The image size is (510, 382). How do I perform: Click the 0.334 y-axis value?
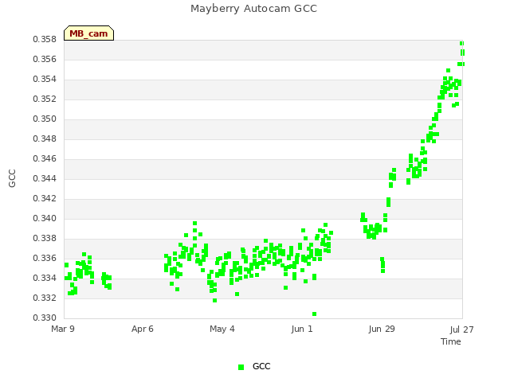tap(45, 278)
